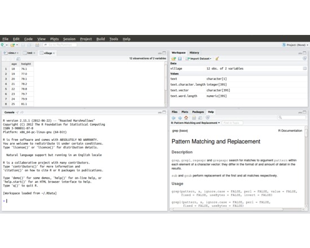
Task: Open the Plots menu
Action: (x=54, y=39)
